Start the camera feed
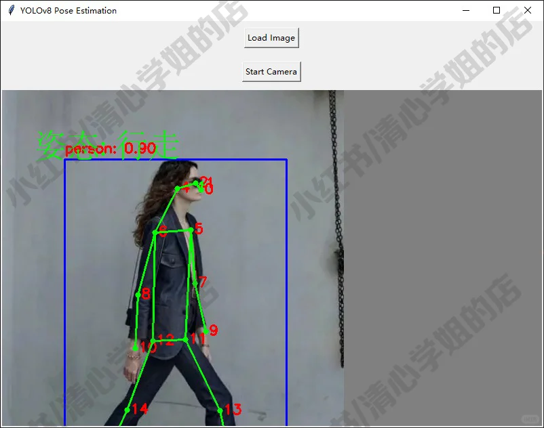 [x=271, y=72]
